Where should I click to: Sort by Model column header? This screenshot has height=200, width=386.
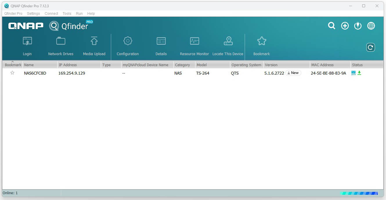click(x=213, y=65)
